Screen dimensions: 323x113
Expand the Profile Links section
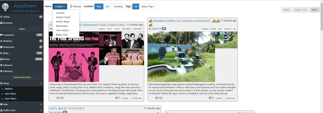22,110
